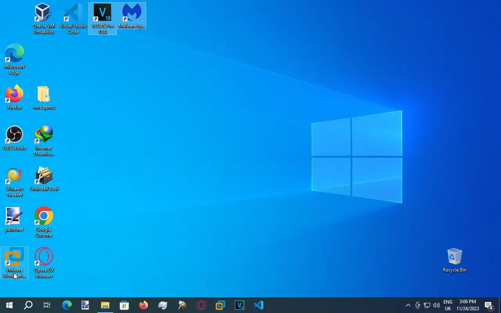The height and width of the screenshot is (313, 501).
Task: Select the Google Chrome desktop shortcut
Action: point(44,222)
